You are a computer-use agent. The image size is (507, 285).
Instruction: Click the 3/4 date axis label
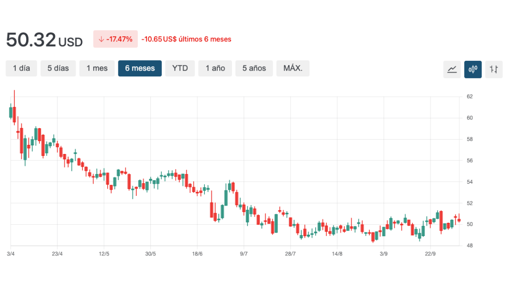tap(11, 254)
